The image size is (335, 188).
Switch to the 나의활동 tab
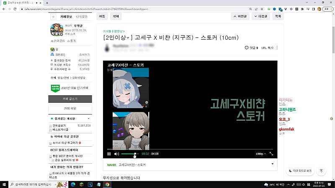[x=82, y=16]
